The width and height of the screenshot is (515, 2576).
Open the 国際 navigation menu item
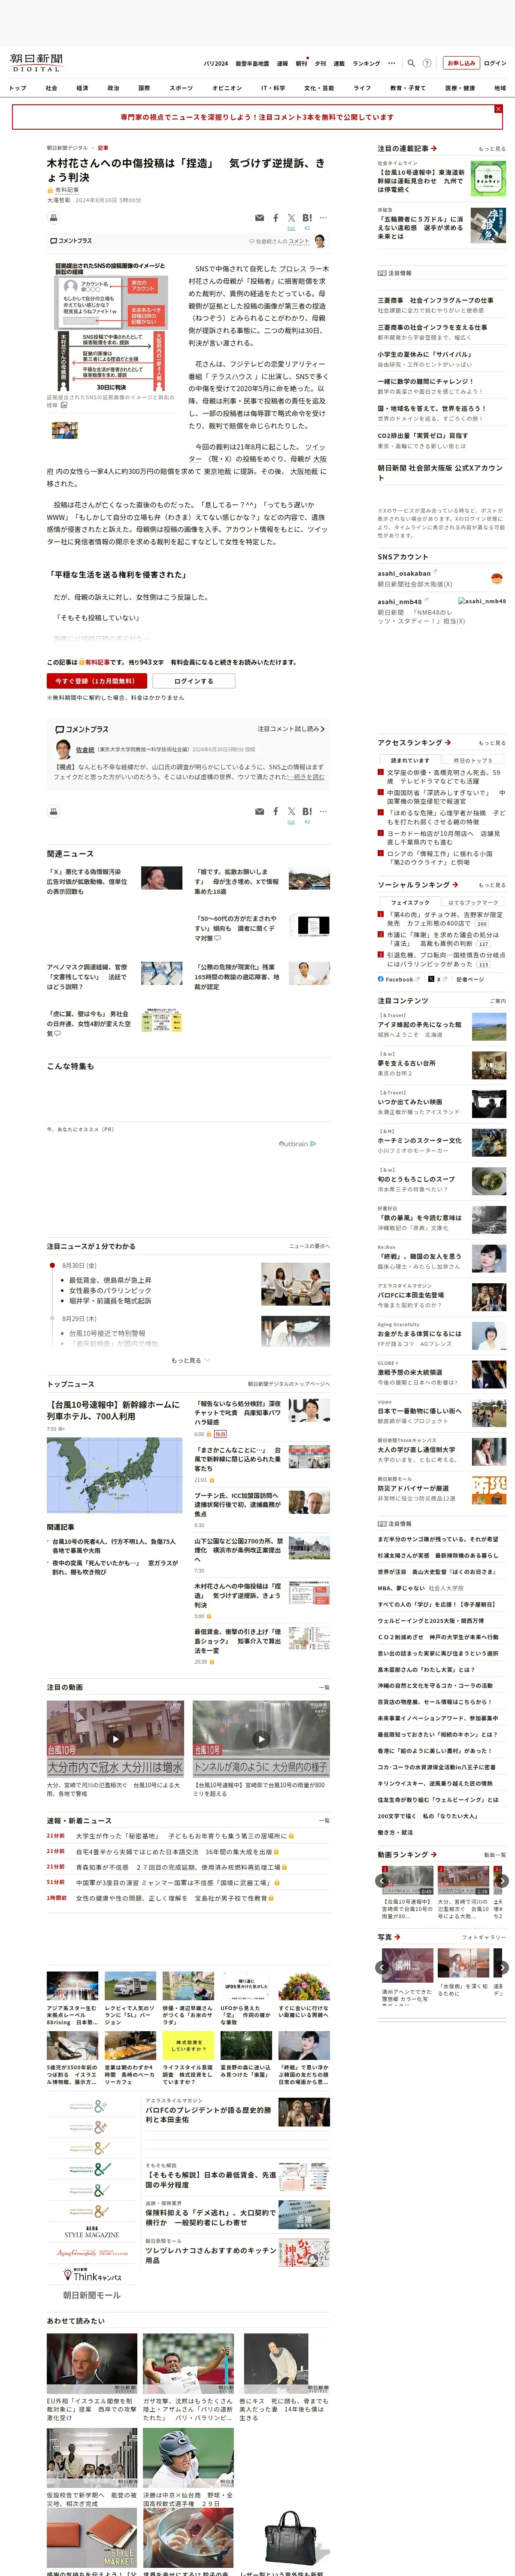144,88
